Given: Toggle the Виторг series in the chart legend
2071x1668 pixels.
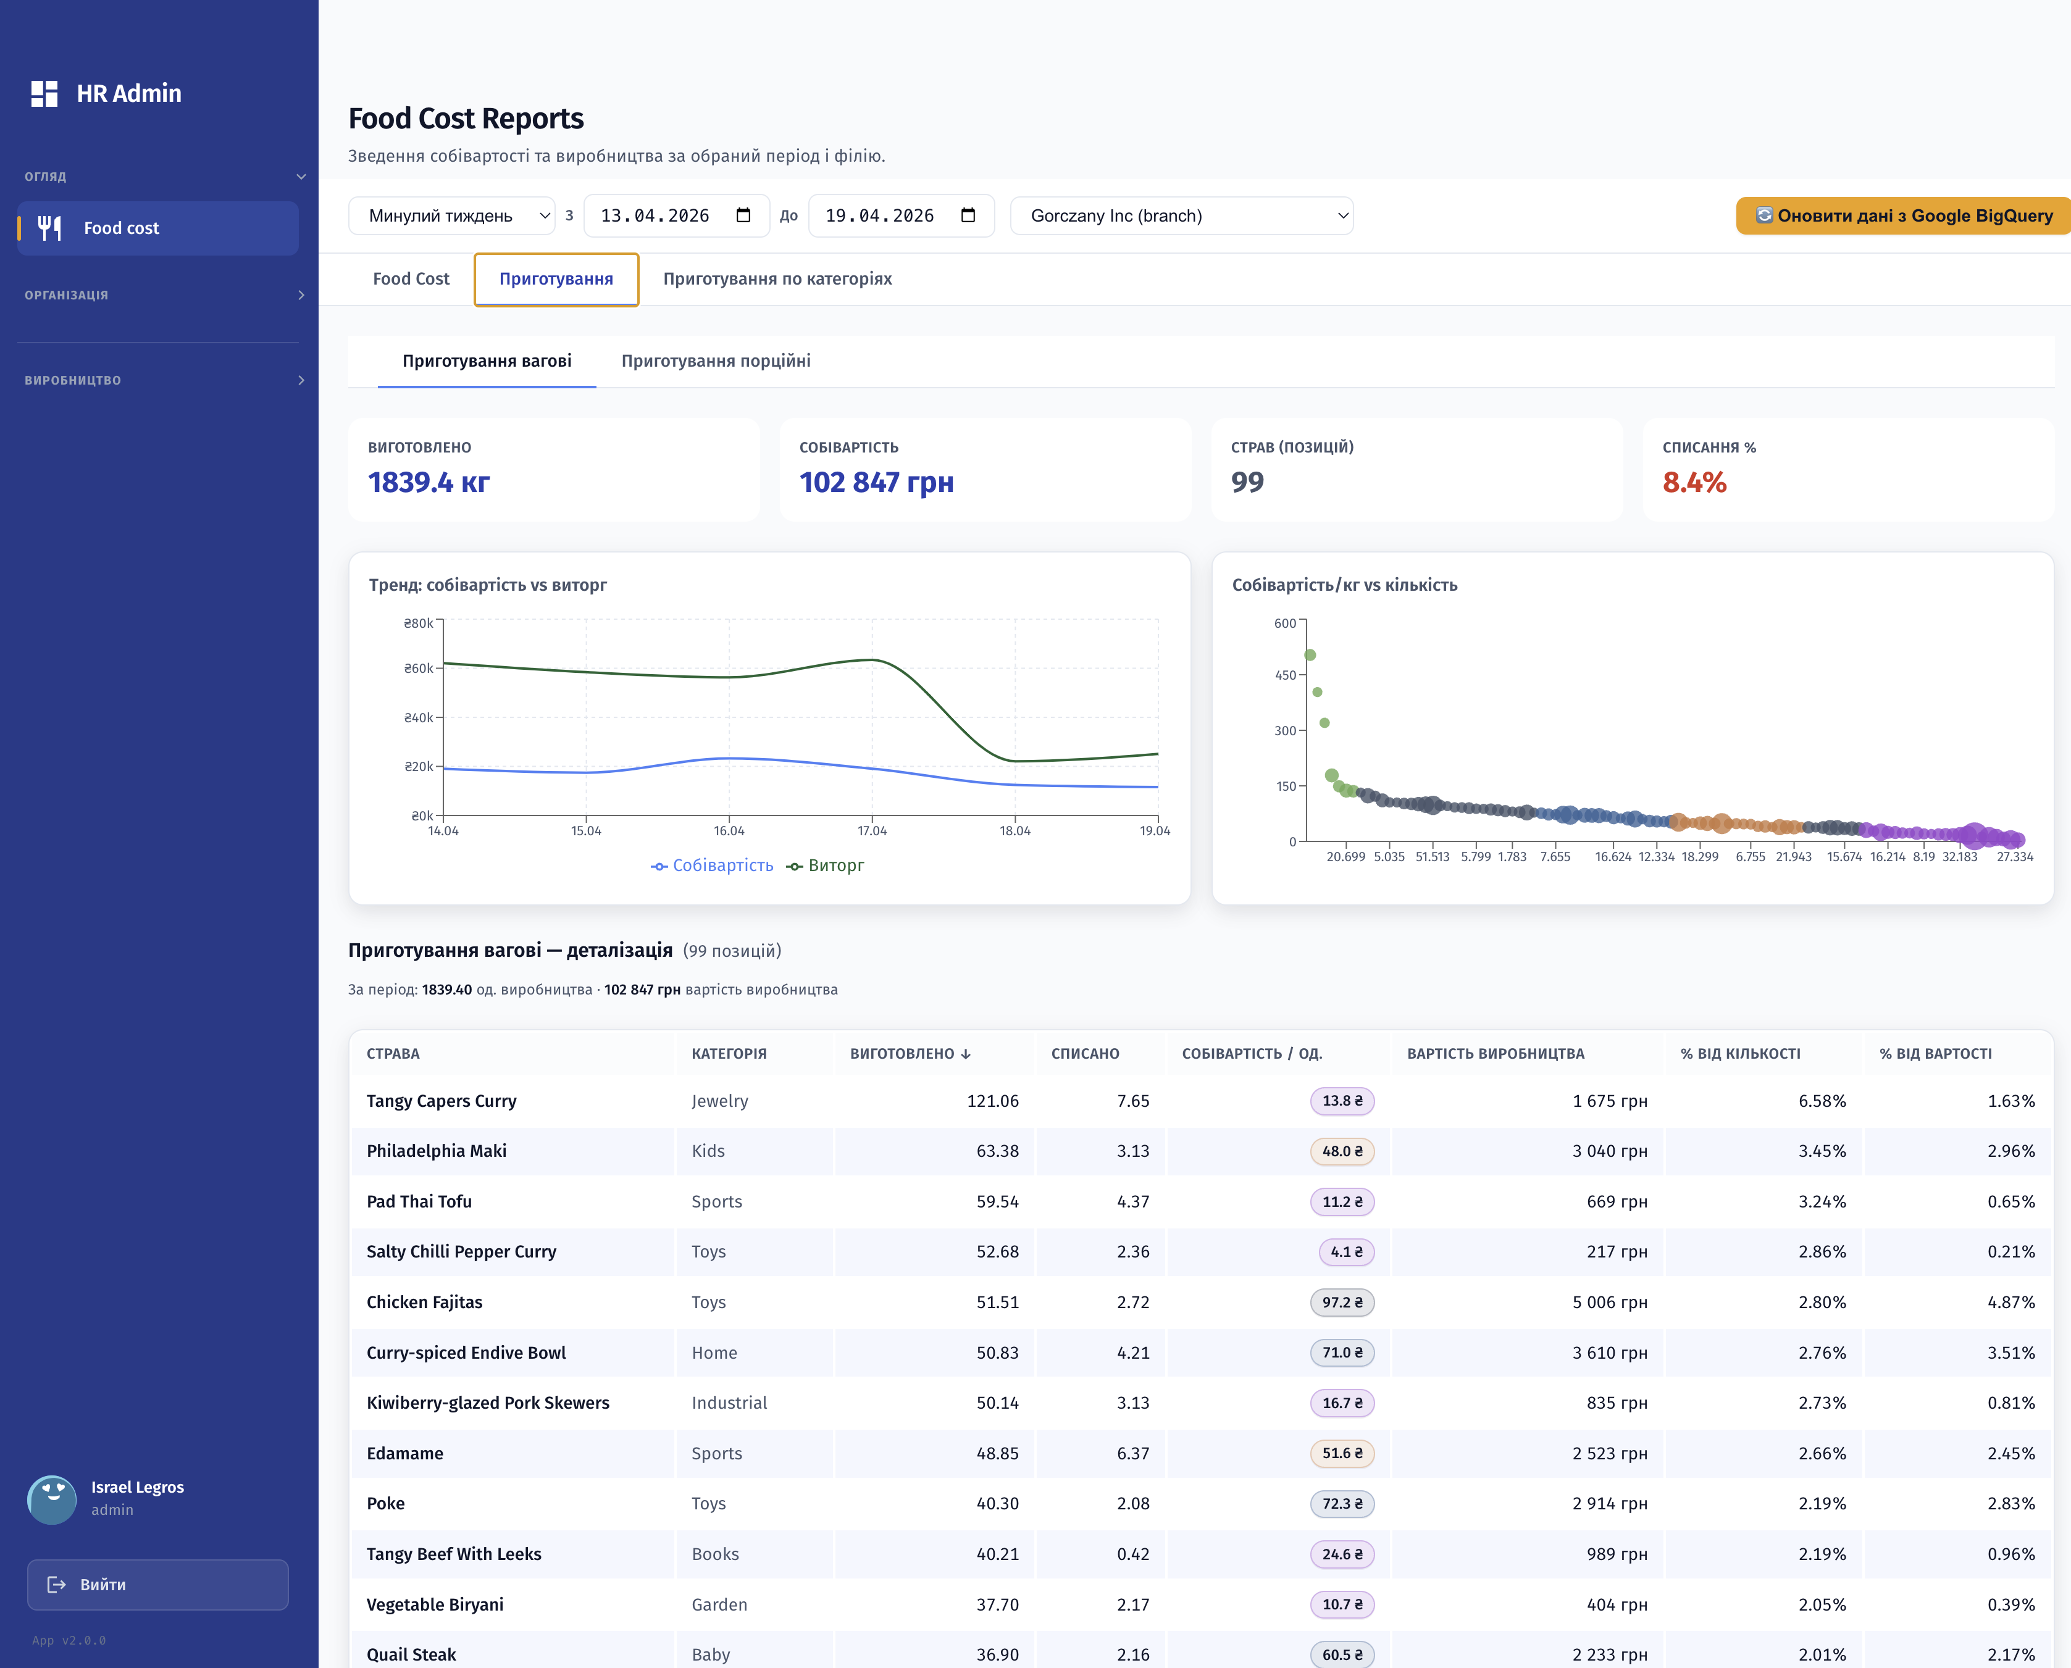Looking at the screenshot, I should pos(826,865).
